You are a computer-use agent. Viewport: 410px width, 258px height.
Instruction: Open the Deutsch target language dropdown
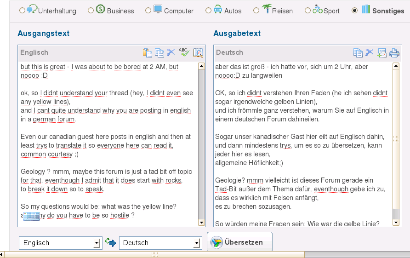point(160,243)
